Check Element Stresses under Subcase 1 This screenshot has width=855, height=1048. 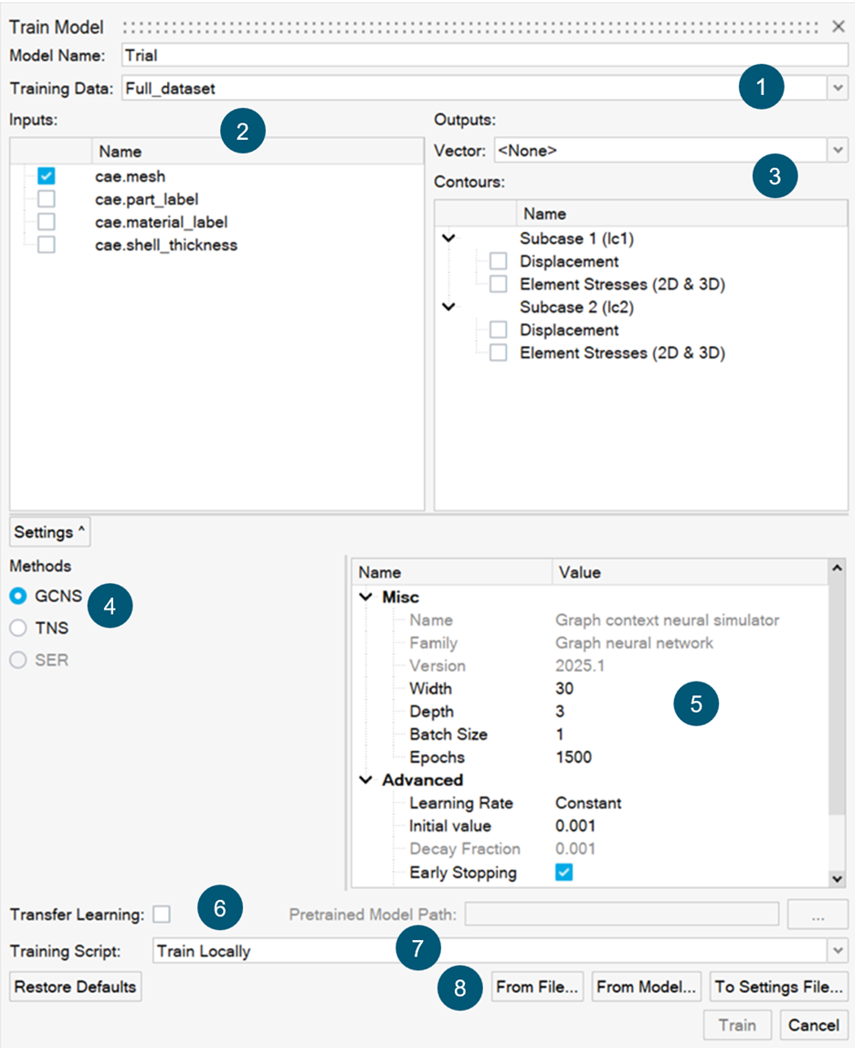point(499,284)
